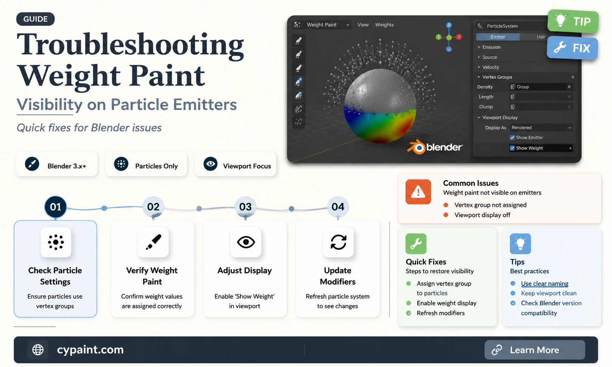Image resolution: width=612 pixels, height=367 pixels.
Task: Click the Learn More button
Action: coord(535,350)
